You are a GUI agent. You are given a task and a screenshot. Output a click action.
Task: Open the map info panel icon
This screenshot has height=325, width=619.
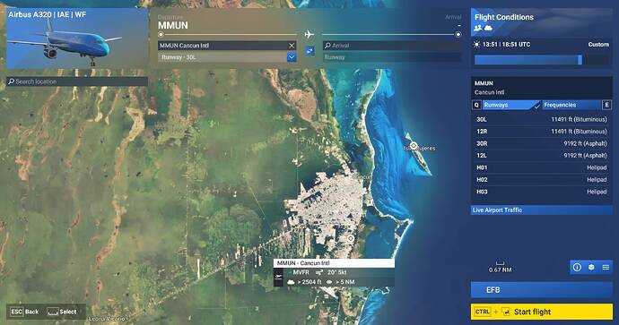tap(577, 268)
